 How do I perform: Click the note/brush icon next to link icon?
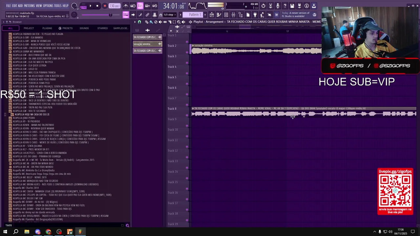click(x=140, y=15)
